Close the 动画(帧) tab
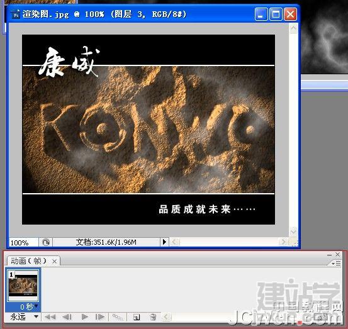This screenshot has width=348, height=329. point(54,261)
